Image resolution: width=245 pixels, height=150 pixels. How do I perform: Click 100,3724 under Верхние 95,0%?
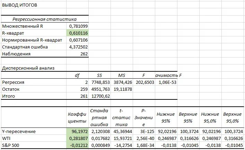(x=234, y=131)
